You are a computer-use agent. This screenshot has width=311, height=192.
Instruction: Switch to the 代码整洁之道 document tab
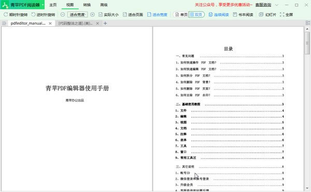click(75, 23)
